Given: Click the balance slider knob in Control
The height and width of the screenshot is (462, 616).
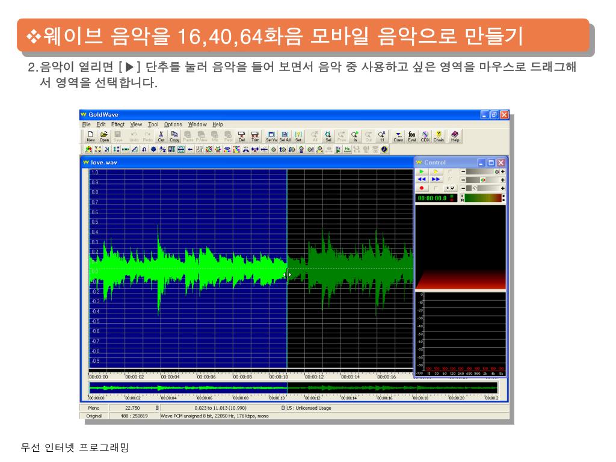Looking at the screenshot, I should point(483,180).
